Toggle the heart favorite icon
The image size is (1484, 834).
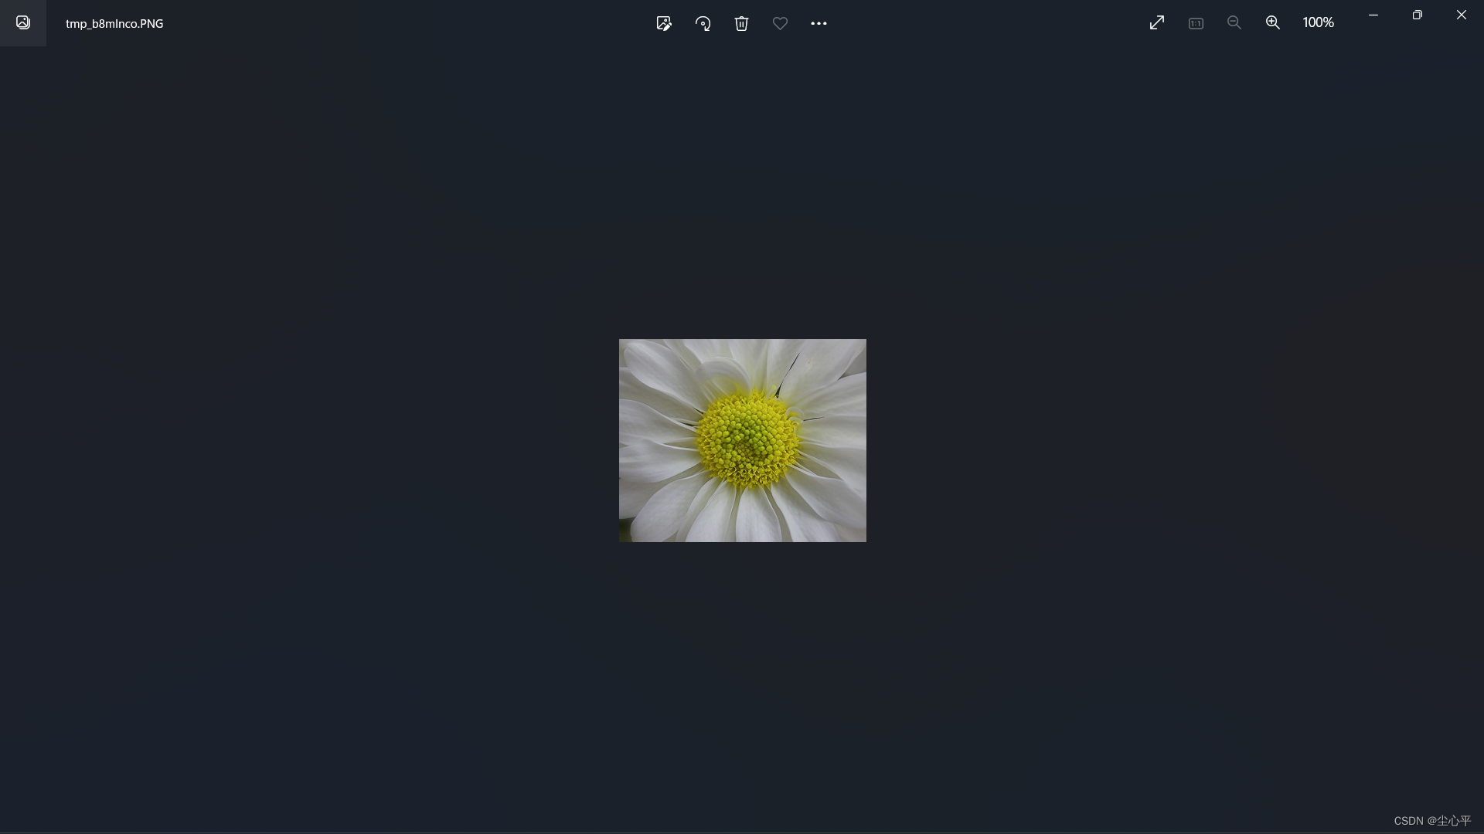(x=780, y=23)
